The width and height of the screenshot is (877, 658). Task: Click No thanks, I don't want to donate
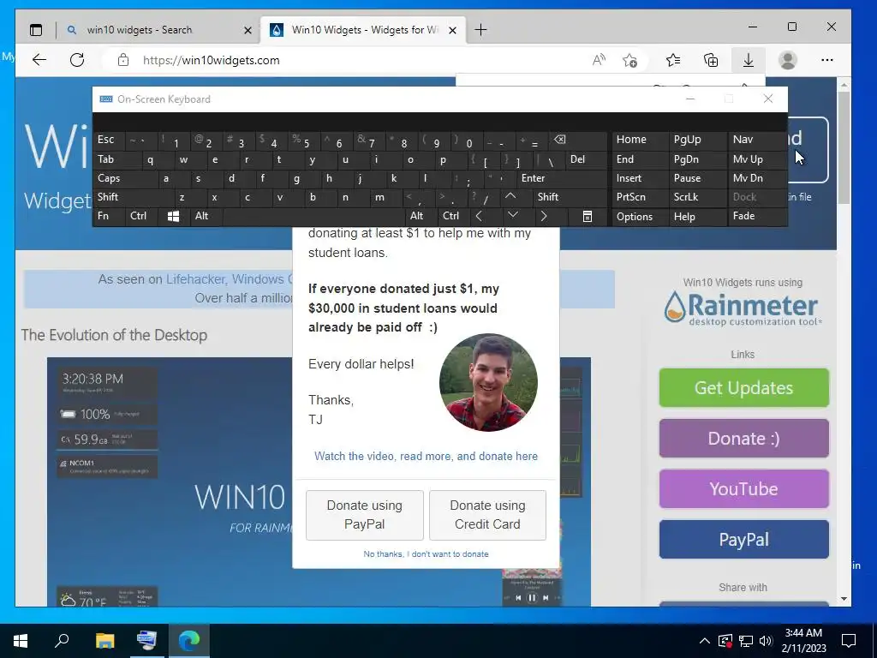[x=427, y=554]
